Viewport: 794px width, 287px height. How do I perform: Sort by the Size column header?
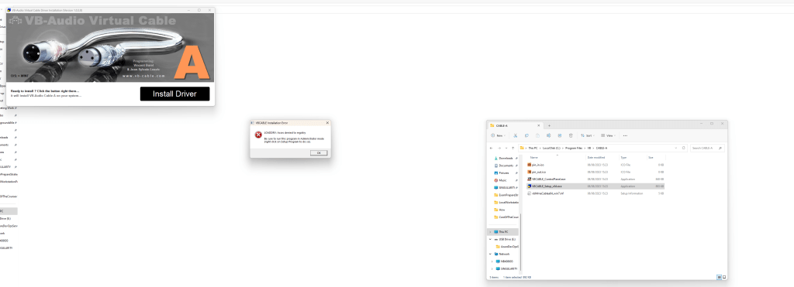651,158
